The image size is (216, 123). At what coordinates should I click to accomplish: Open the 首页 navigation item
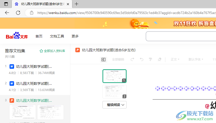(x=39, y=36)
